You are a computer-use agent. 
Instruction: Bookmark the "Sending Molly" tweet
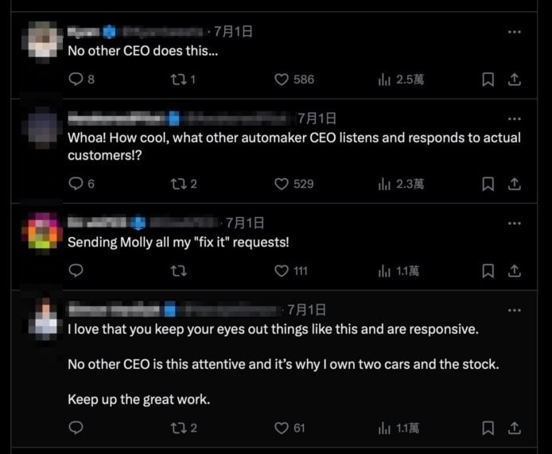(x=488, y=271)
